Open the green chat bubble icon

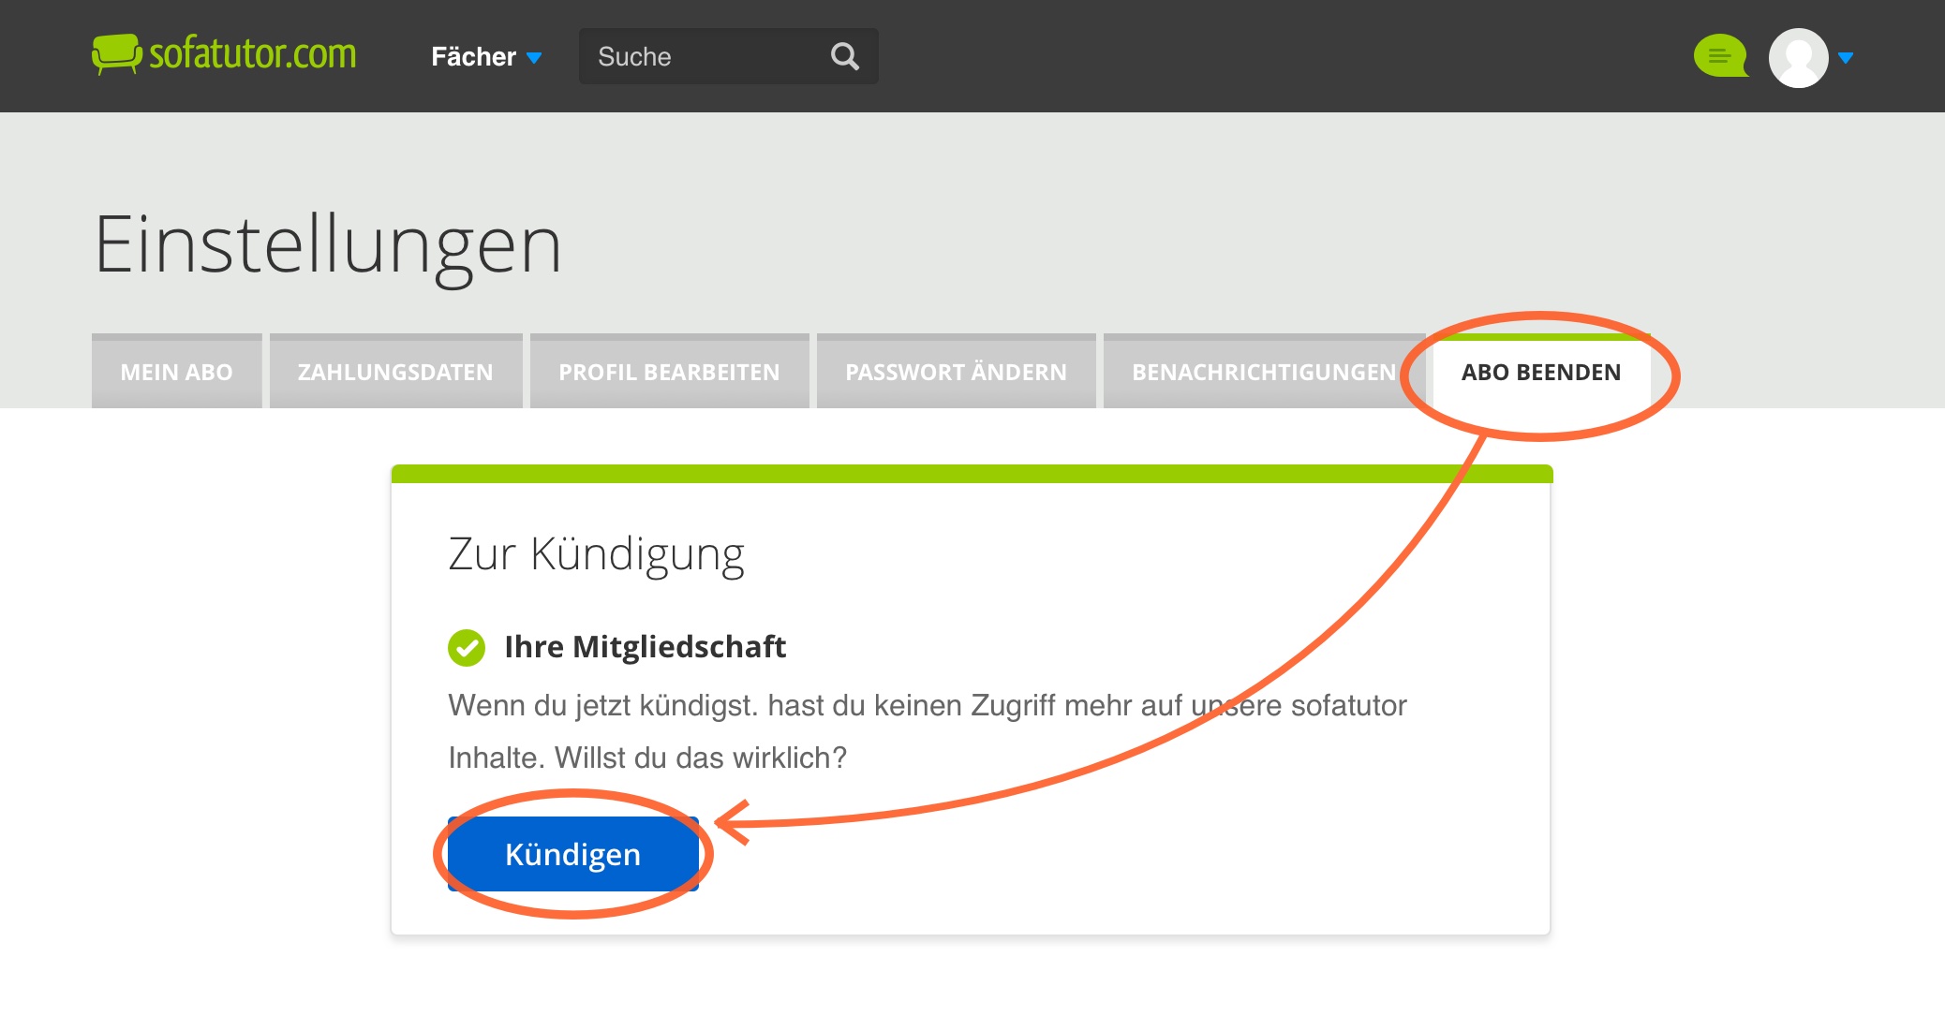1720,56
